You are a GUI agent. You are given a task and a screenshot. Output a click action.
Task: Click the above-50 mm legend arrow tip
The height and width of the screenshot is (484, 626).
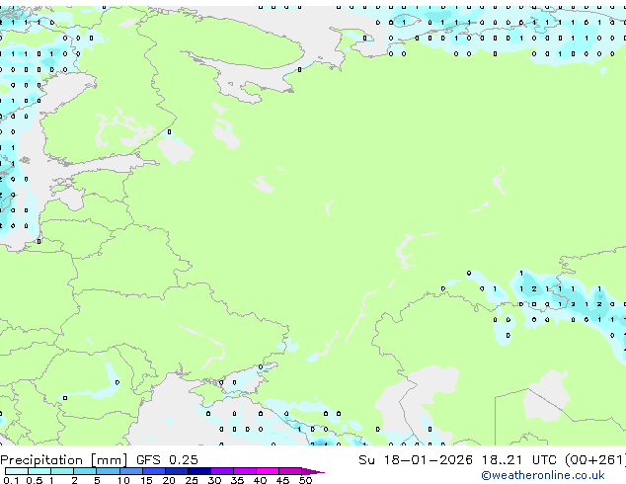coord(313,471)
